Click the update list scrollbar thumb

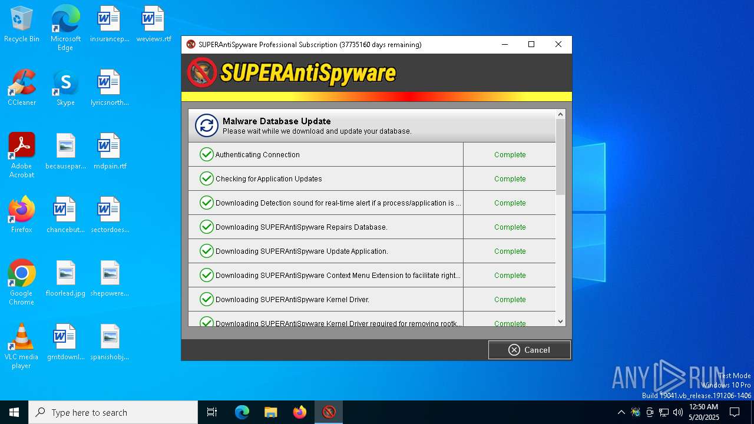point(560,157)
